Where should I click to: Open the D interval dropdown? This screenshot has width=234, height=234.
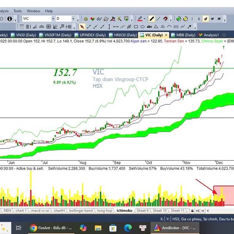73,19
